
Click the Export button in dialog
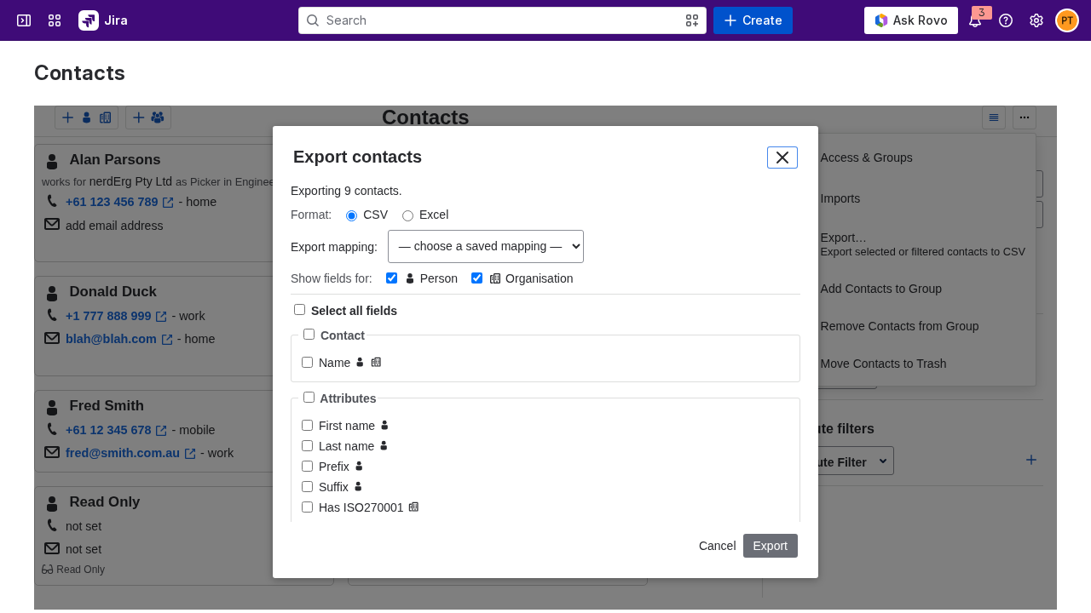[771, 546]
